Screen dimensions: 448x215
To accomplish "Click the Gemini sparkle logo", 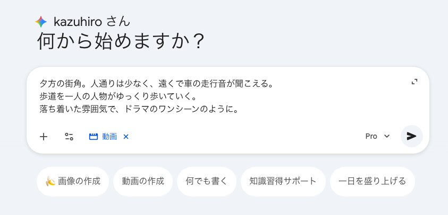I will 41,22.
